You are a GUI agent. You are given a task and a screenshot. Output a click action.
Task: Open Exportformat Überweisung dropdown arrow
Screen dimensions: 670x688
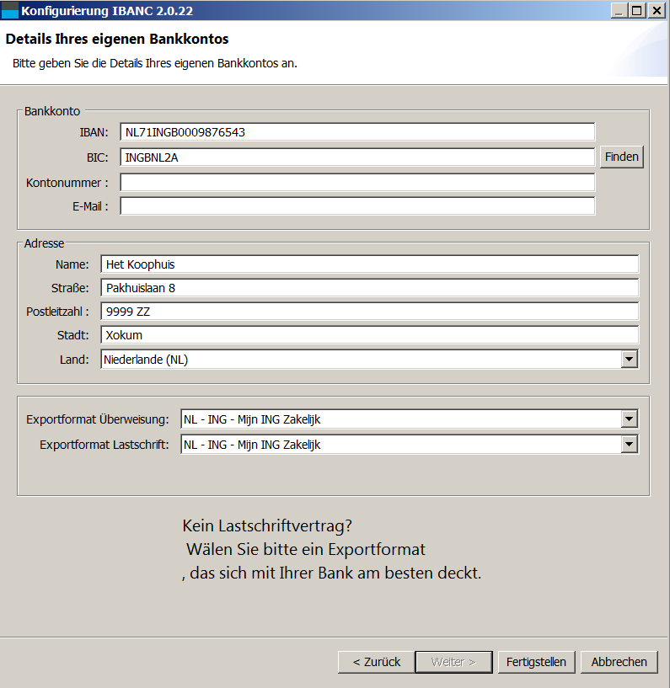(630, 419)
